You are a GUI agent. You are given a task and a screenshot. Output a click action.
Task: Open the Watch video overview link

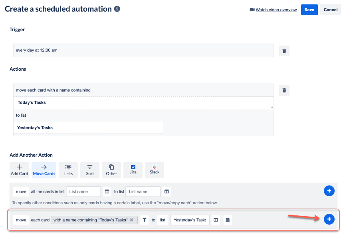(276, 10)
